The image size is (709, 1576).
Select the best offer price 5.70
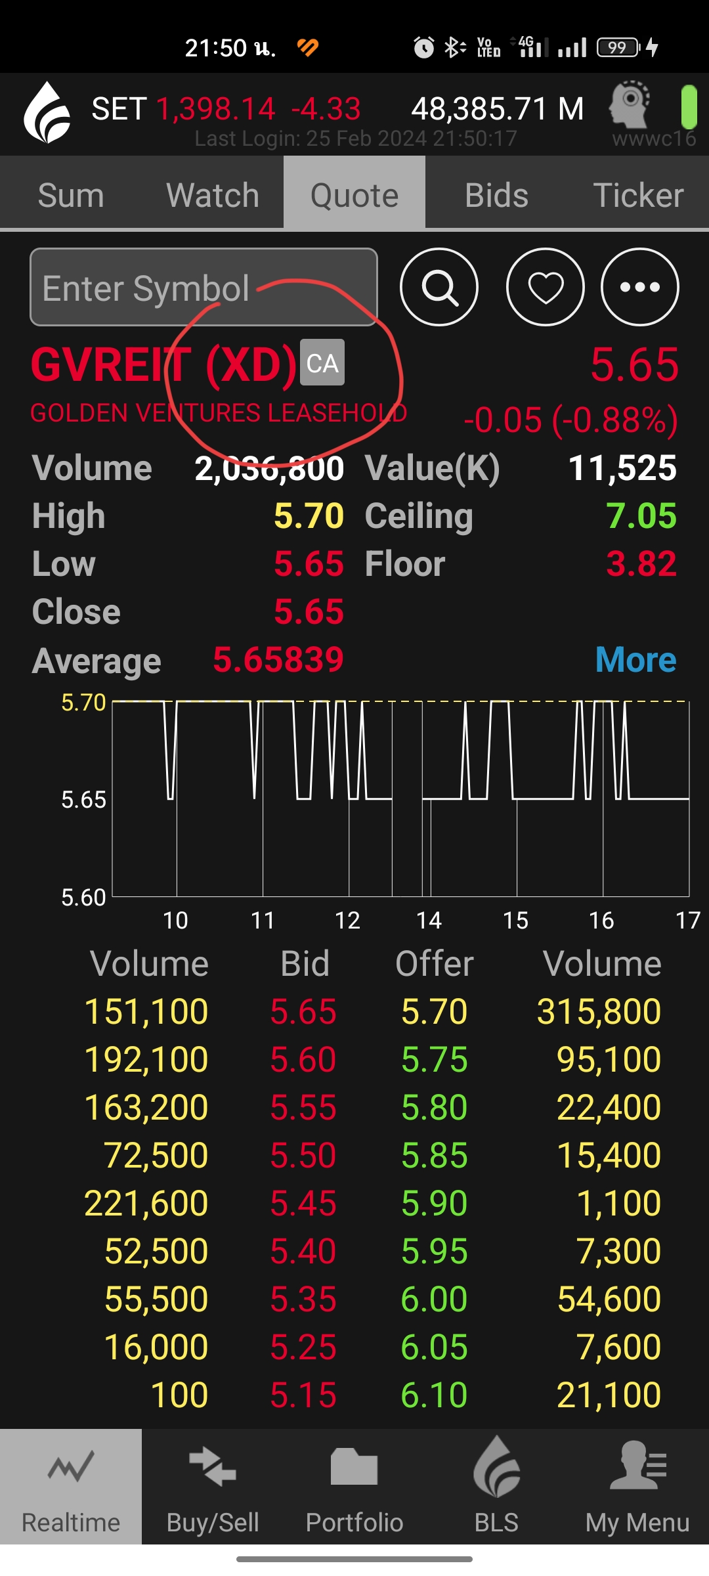pos(435,1011)
